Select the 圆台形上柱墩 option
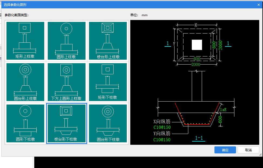The image size is (263, 168). pos(25,82)
